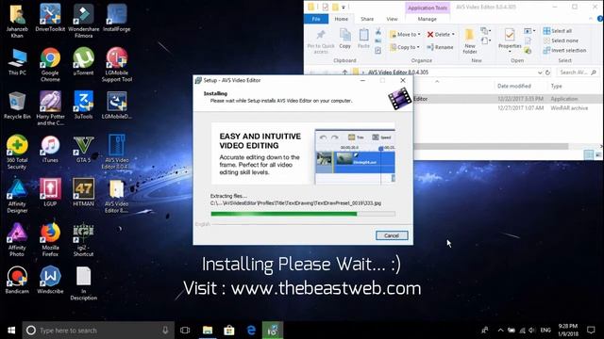Open In Description text file icon
This screenshot has height=339, width=604.
[x=84, y=284]
